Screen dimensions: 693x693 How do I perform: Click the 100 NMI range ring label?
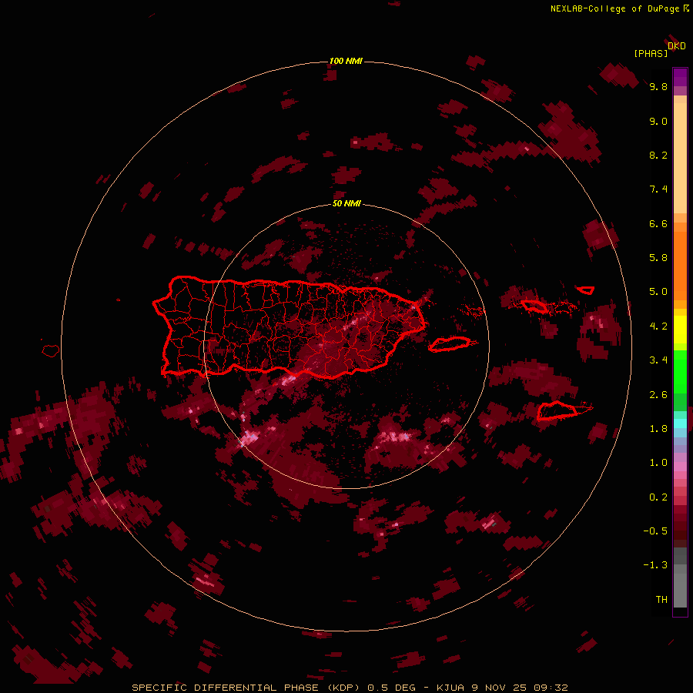tap(346, 61)
